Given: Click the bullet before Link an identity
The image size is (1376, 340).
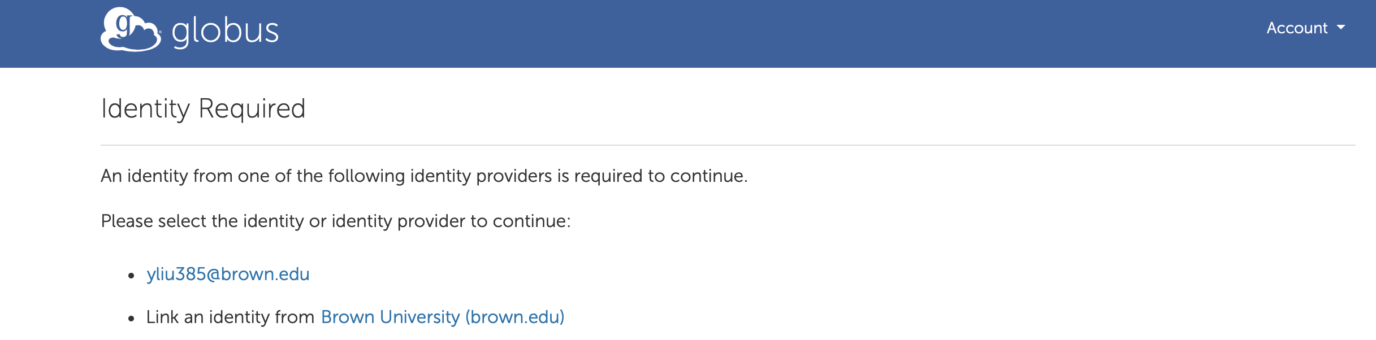Looking at the screenshot, I should [x=131, y=319].
